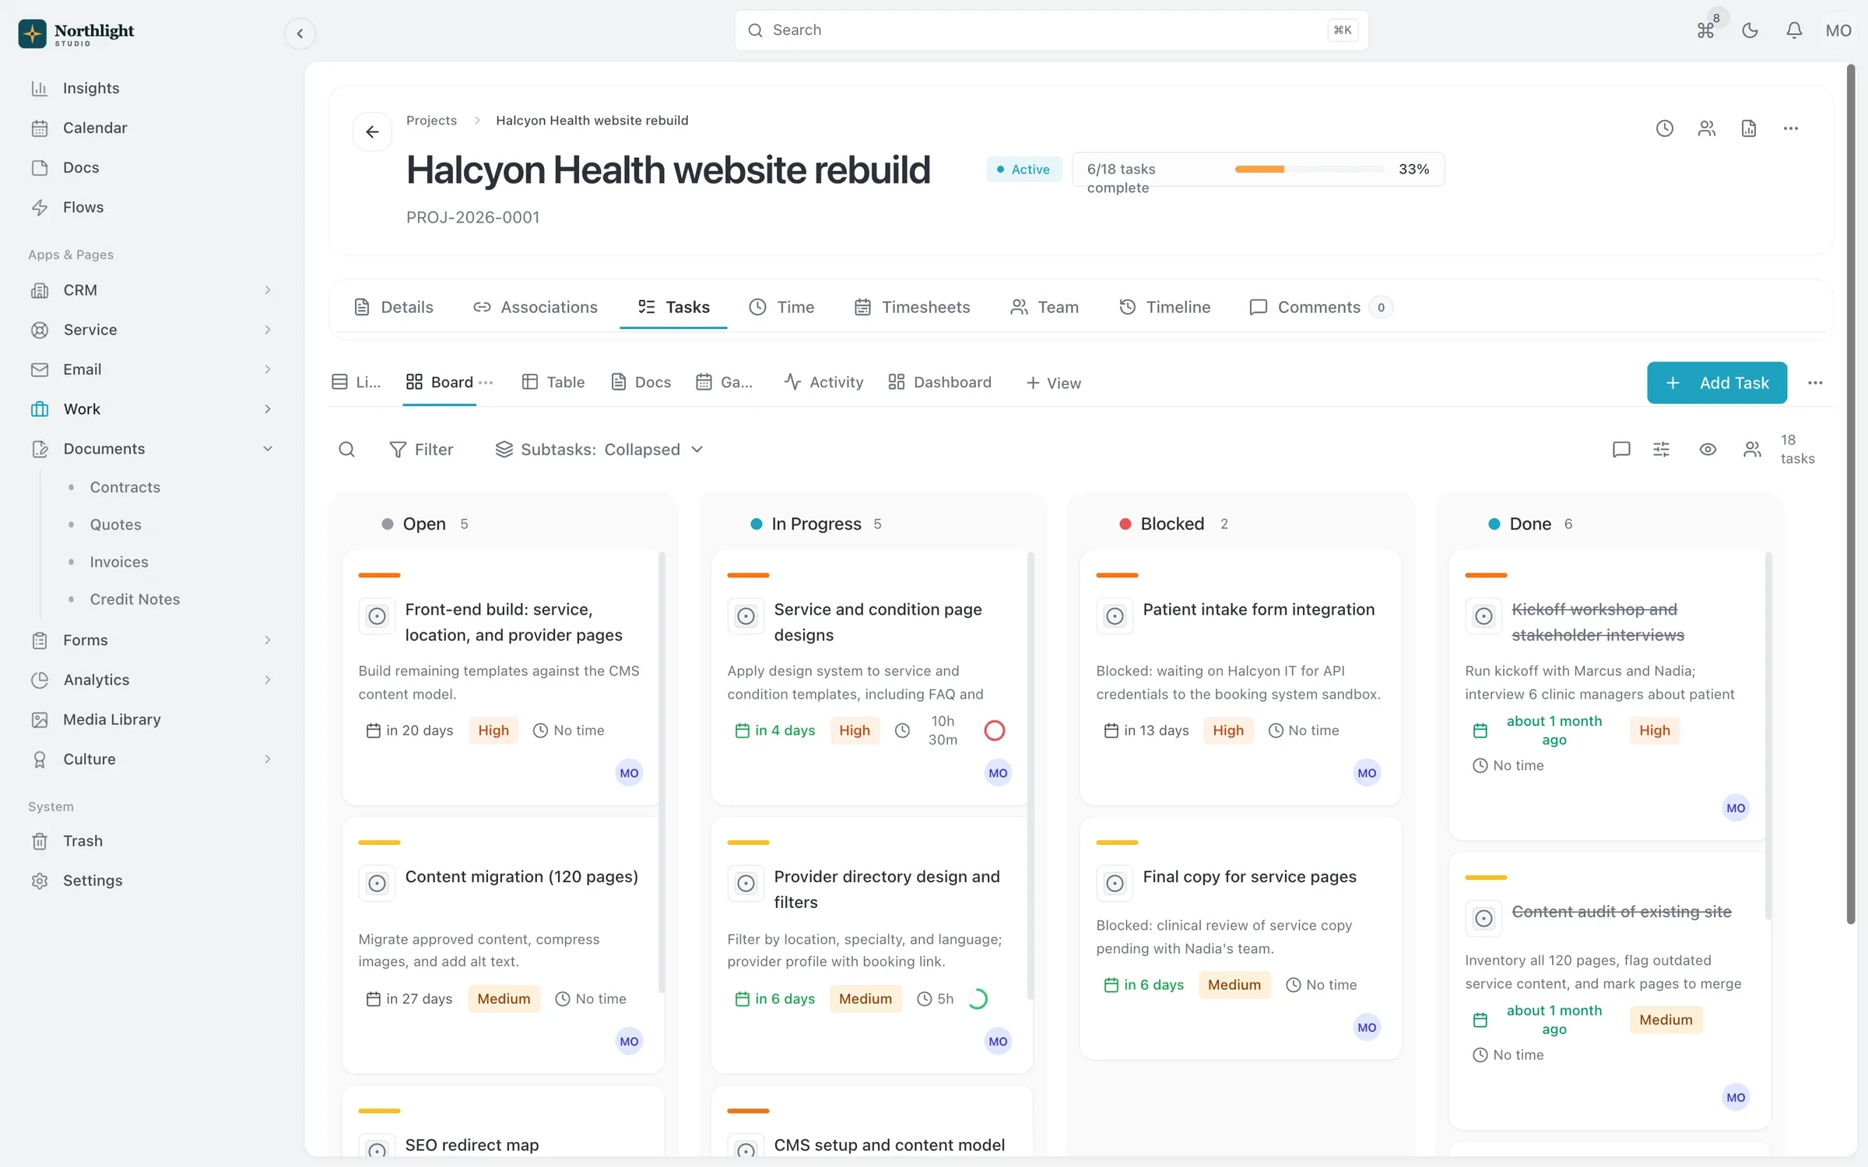Add a new view with + View

point(1053,383)
